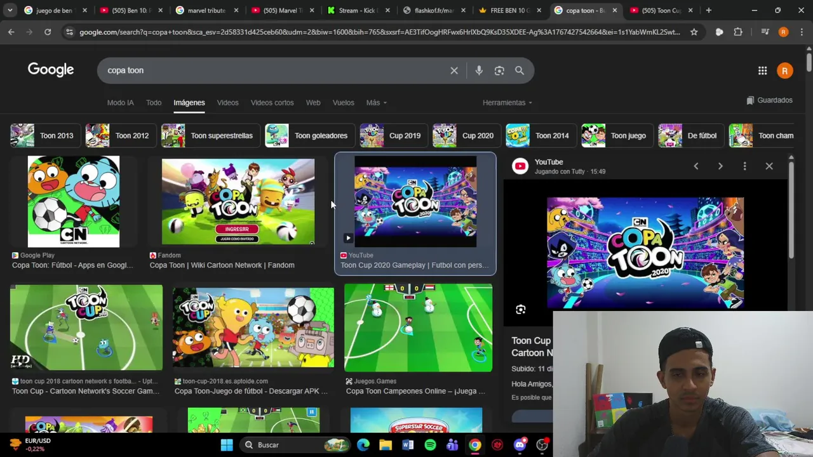Expand the Más dropdown menu
The height and width of the screenshot is (457, 813).
coord(376,103)
